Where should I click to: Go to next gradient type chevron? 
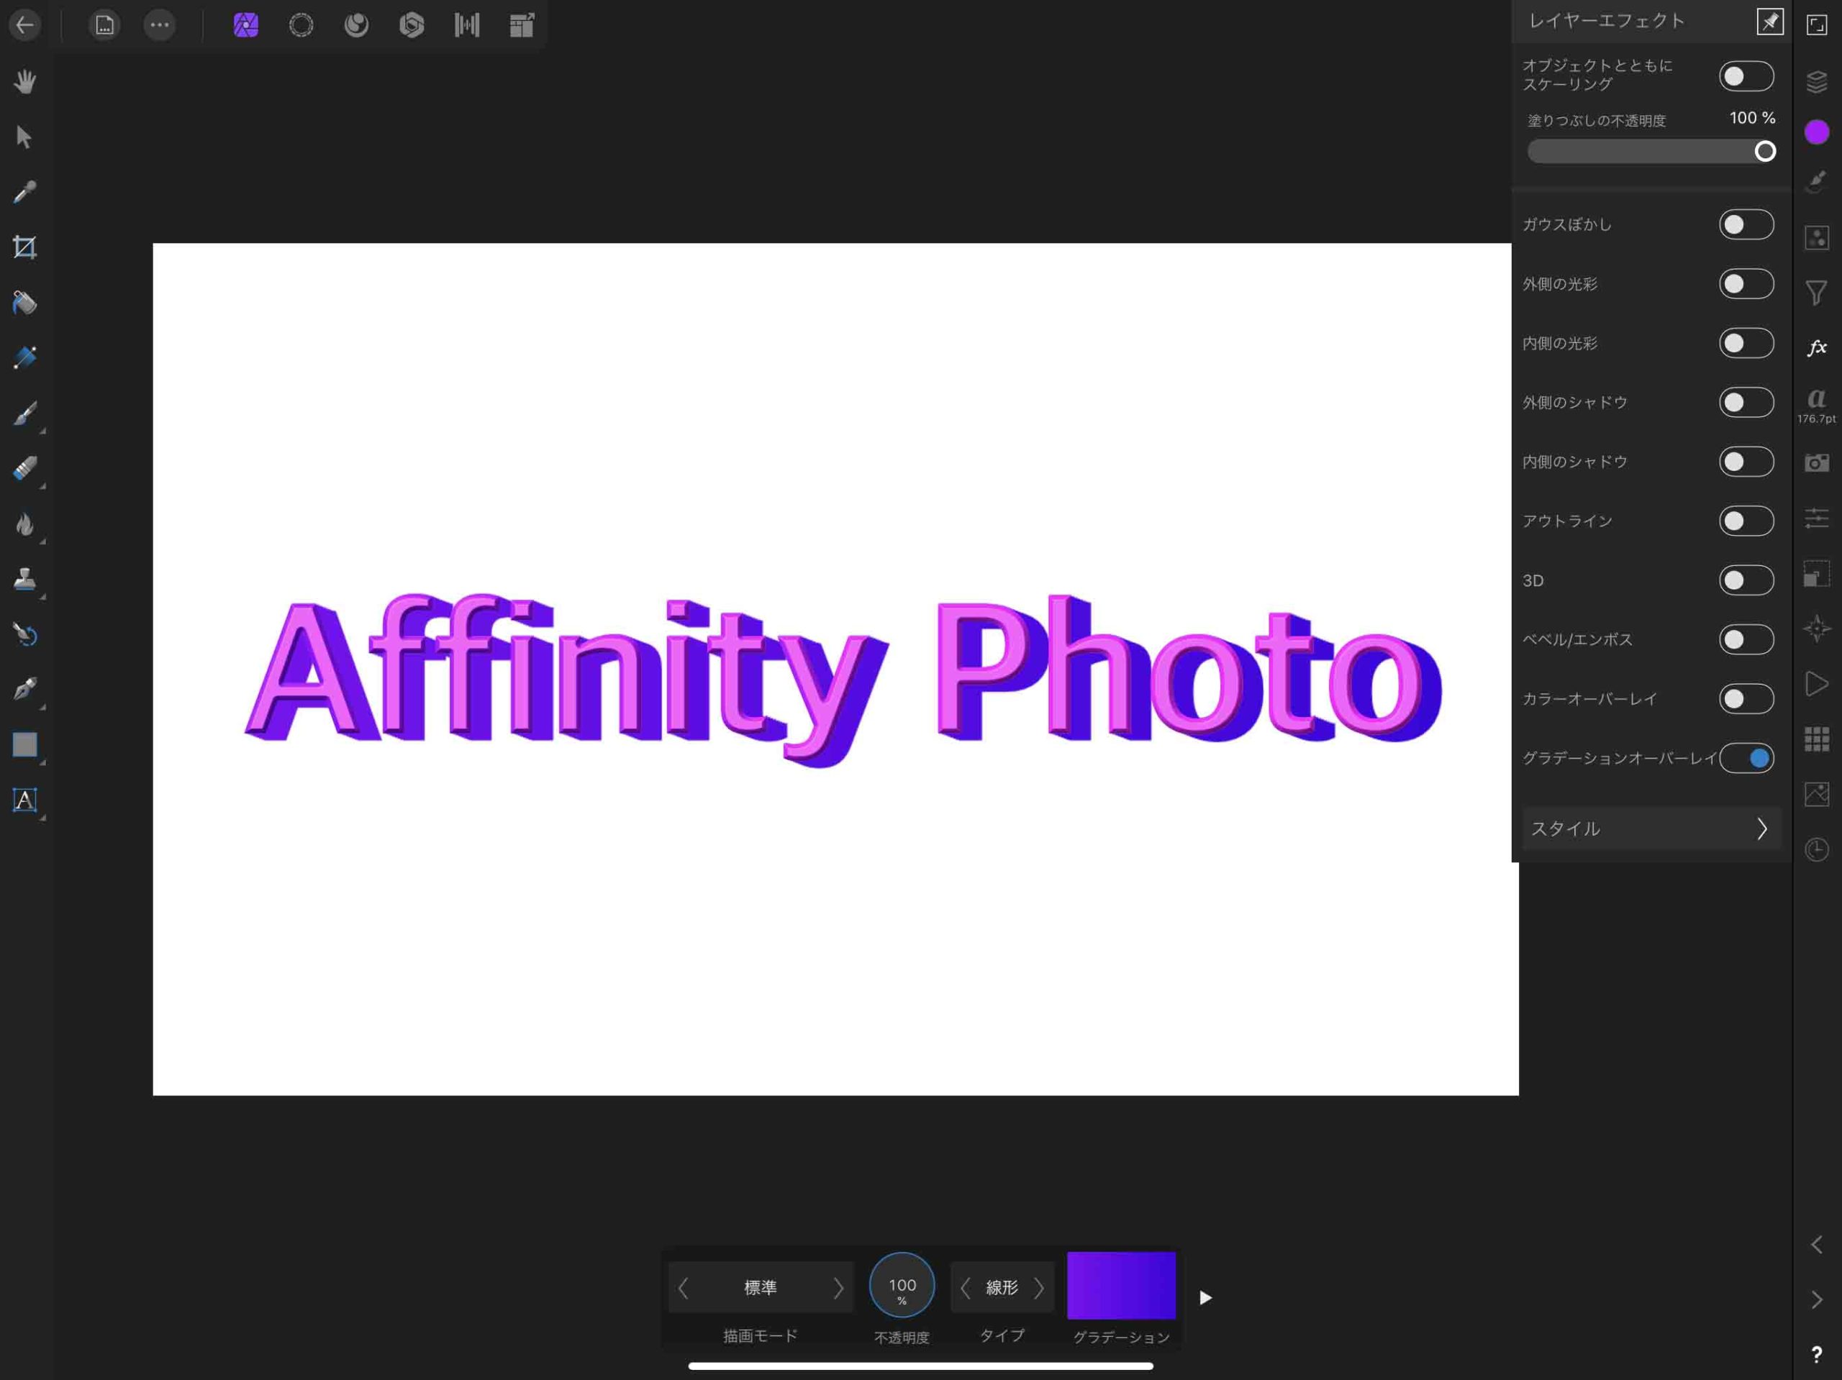point(1039,1288)
